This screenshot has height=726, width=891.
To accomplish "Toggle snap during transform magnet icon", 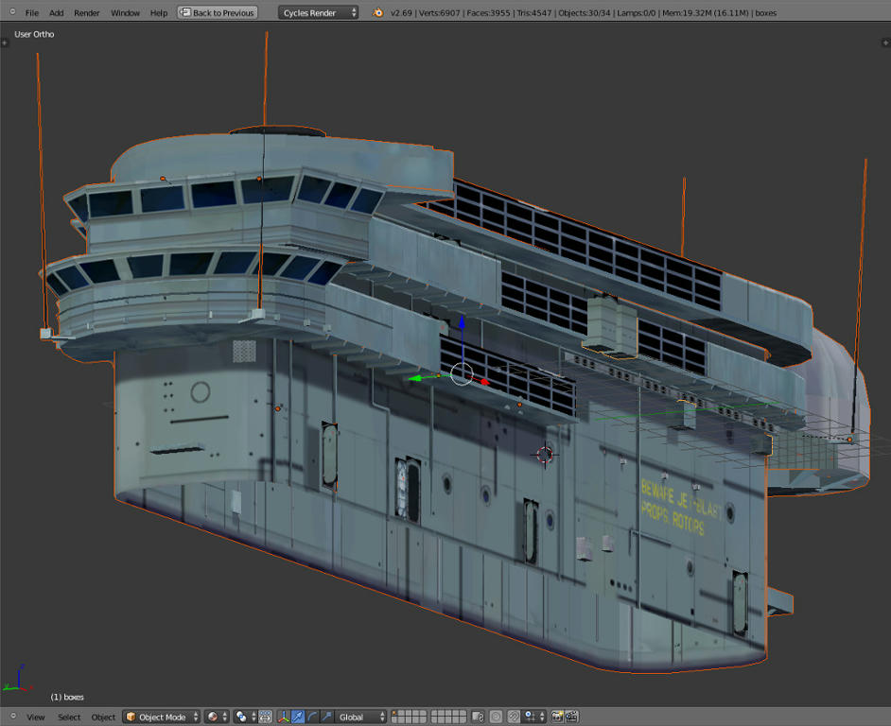I will pyautogui.click(x=514, y=717).
